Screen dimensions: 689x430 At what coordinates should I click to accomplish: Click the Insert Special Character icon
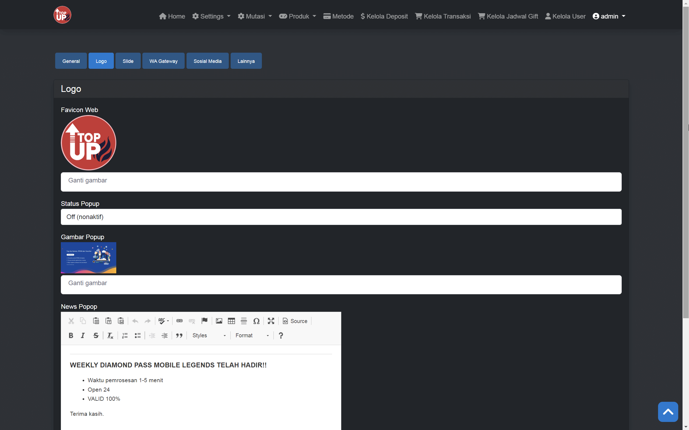256,321
